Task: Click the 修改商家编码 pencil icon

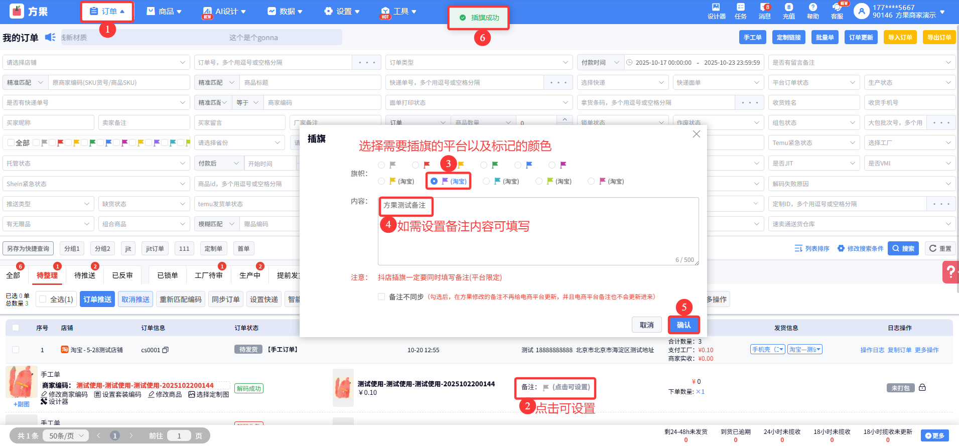Action: (44, 394)
